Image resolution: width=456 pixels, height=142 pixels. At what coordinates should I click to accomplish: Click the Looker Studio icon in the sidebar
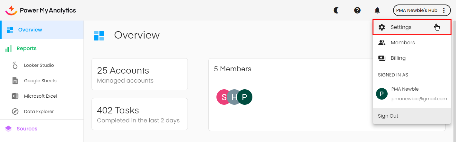pos(15,66)
